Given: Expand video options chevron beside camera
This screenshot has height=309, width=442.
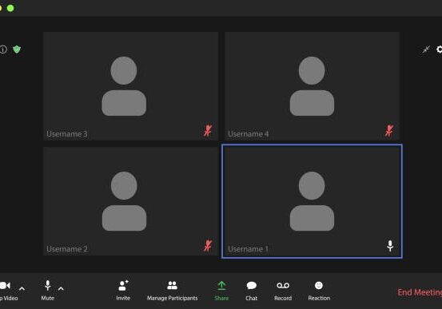Looking at the screenshot, I should 22,289.
